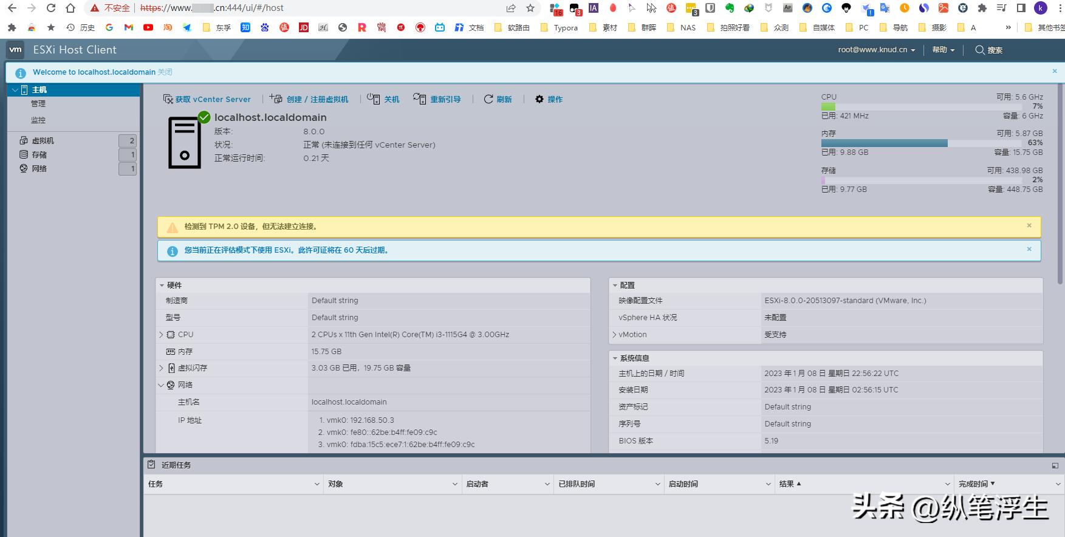Click the TPM 2.0 warning triangle icon
The image size is (1065, 537).
tap(173, 227)
